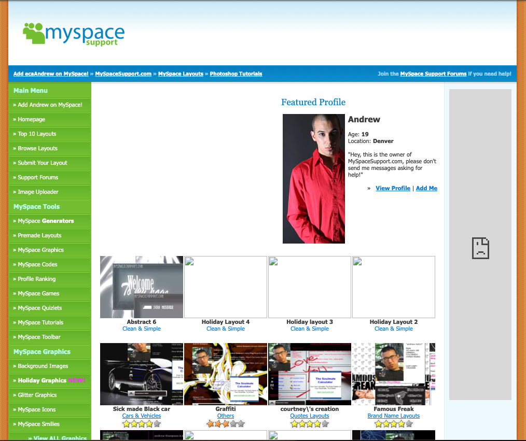The width and height of the screenshot is (526, 441).
Task: Open Clean & Simple under Holiday layout 3
Action: point(310,329)
